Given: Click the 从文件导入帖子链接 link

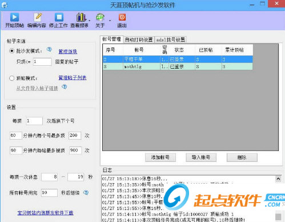Looking at the screenshot, I should pyautogui.click(x=37, y=88).
